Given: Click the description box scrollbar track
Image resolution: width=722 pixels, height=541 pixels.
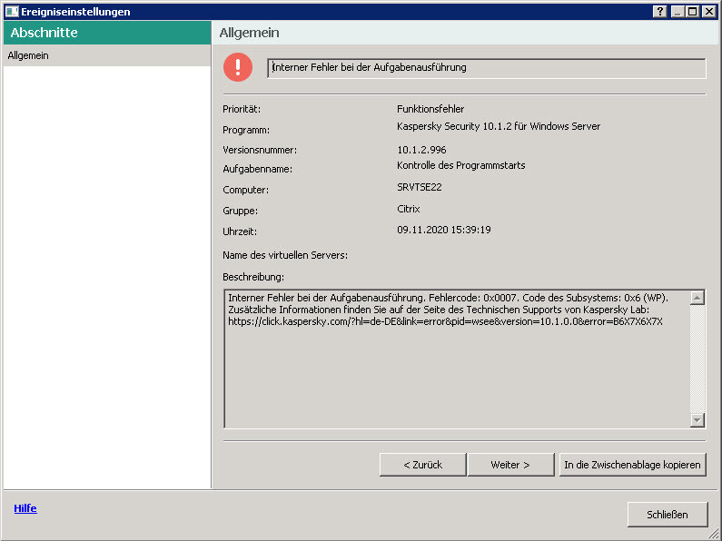Looking at the screenshot, I should tap(697, 363).
